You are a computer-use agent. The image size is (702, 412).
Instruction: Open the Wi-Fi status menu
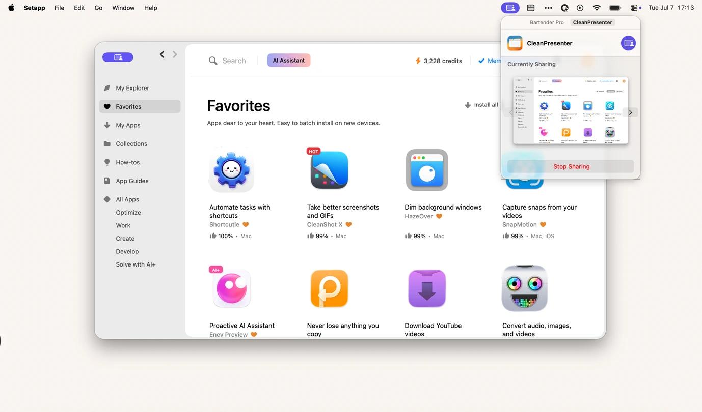pyautogui.click(x=597, y=8)
